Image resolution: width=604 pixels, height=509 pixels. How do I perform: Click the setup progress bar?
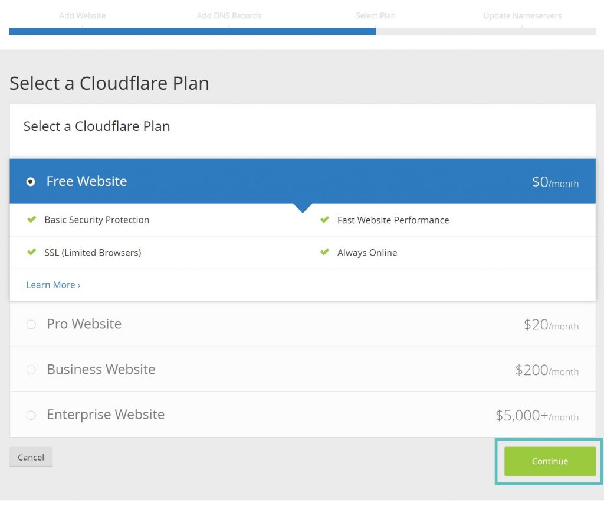pyautogui.click(x=303, y=32)
